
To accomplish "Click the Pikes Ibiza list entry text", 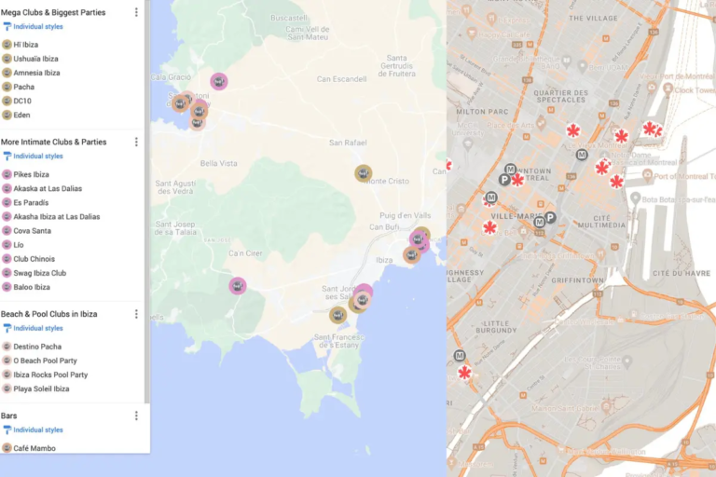I will pos(31,174).
